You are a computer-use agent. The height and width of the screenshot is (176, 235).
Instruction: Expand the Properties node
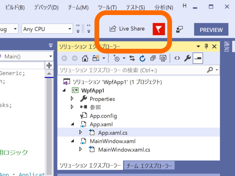(x=72, y=99)
